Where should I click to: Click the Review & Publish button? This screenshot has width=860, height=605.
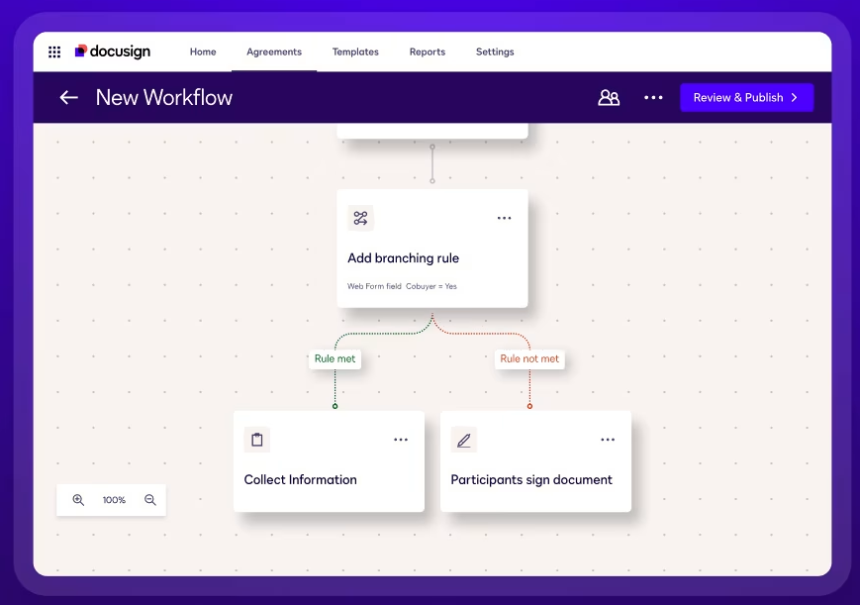coord(746,98)
